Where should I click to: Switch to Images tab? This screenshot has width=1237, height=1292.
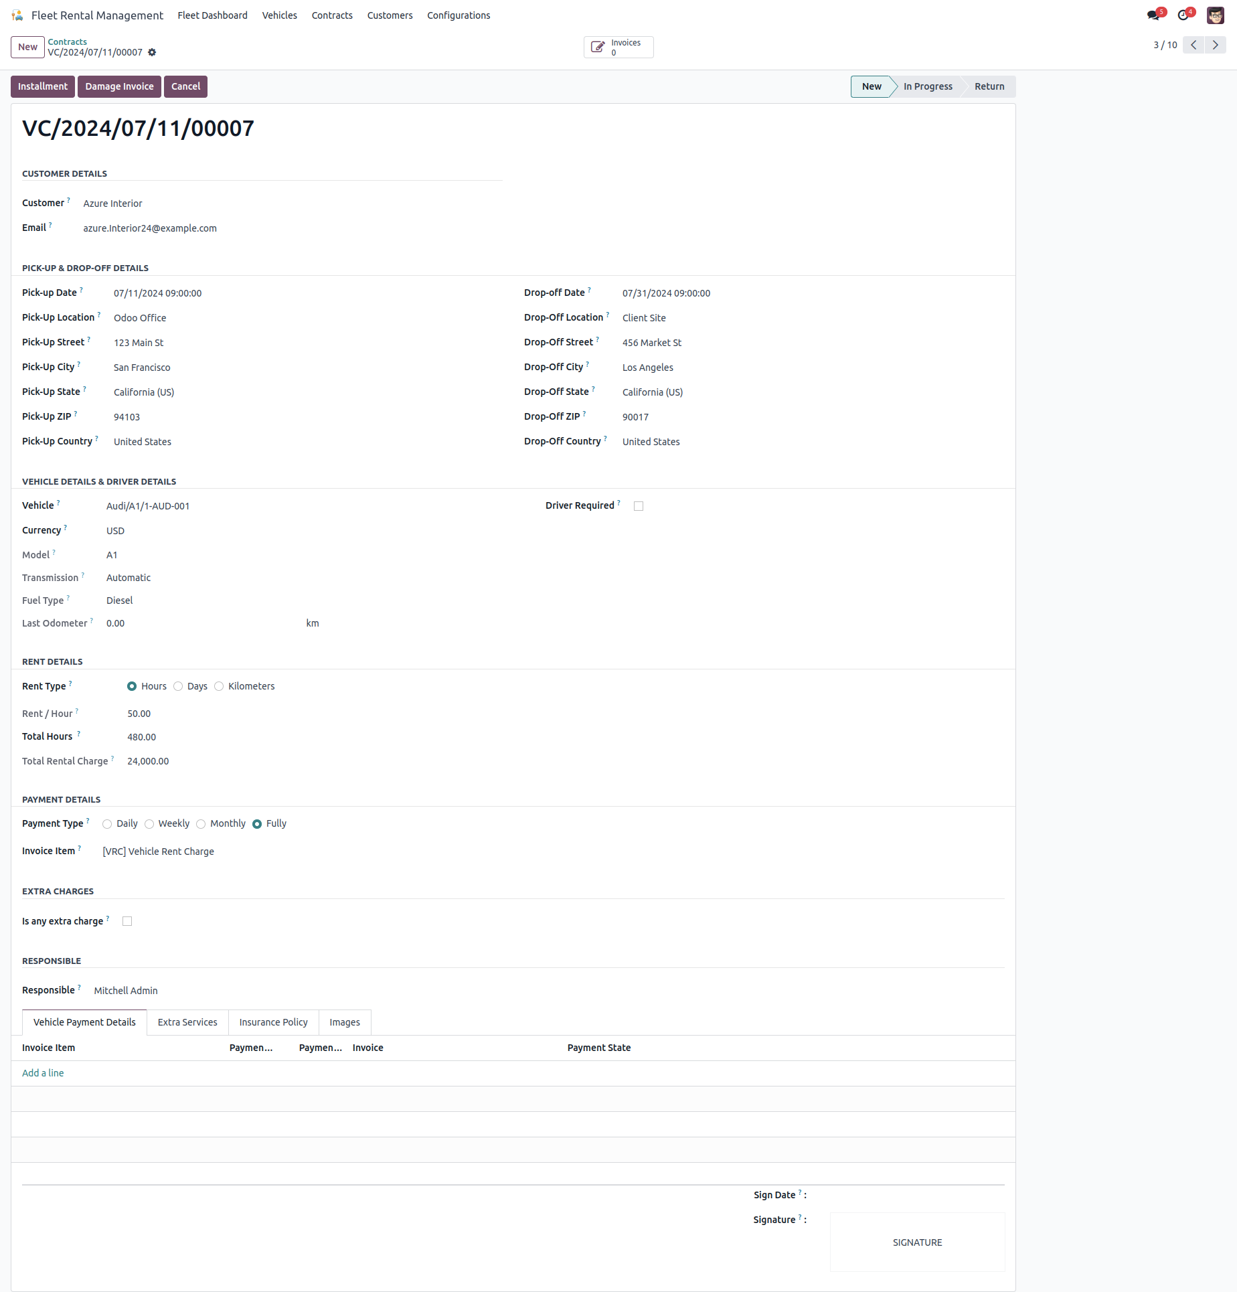(345, 1022)
